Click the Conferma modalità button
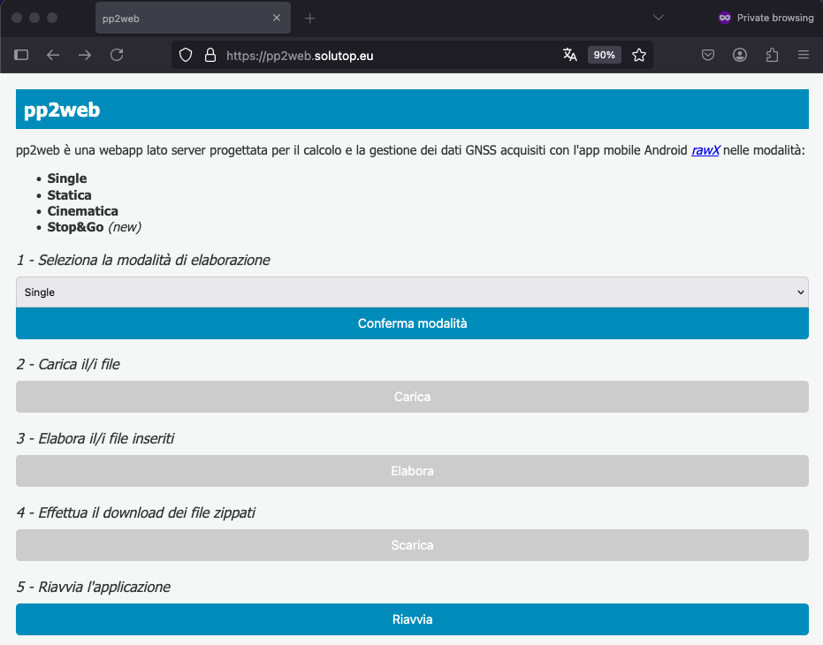Screen dimensions: 823x645 pos(412,323)
